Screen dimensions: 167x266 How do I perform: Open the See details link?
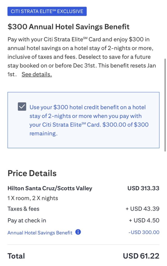pyautogui.click(x=37, y=75)
